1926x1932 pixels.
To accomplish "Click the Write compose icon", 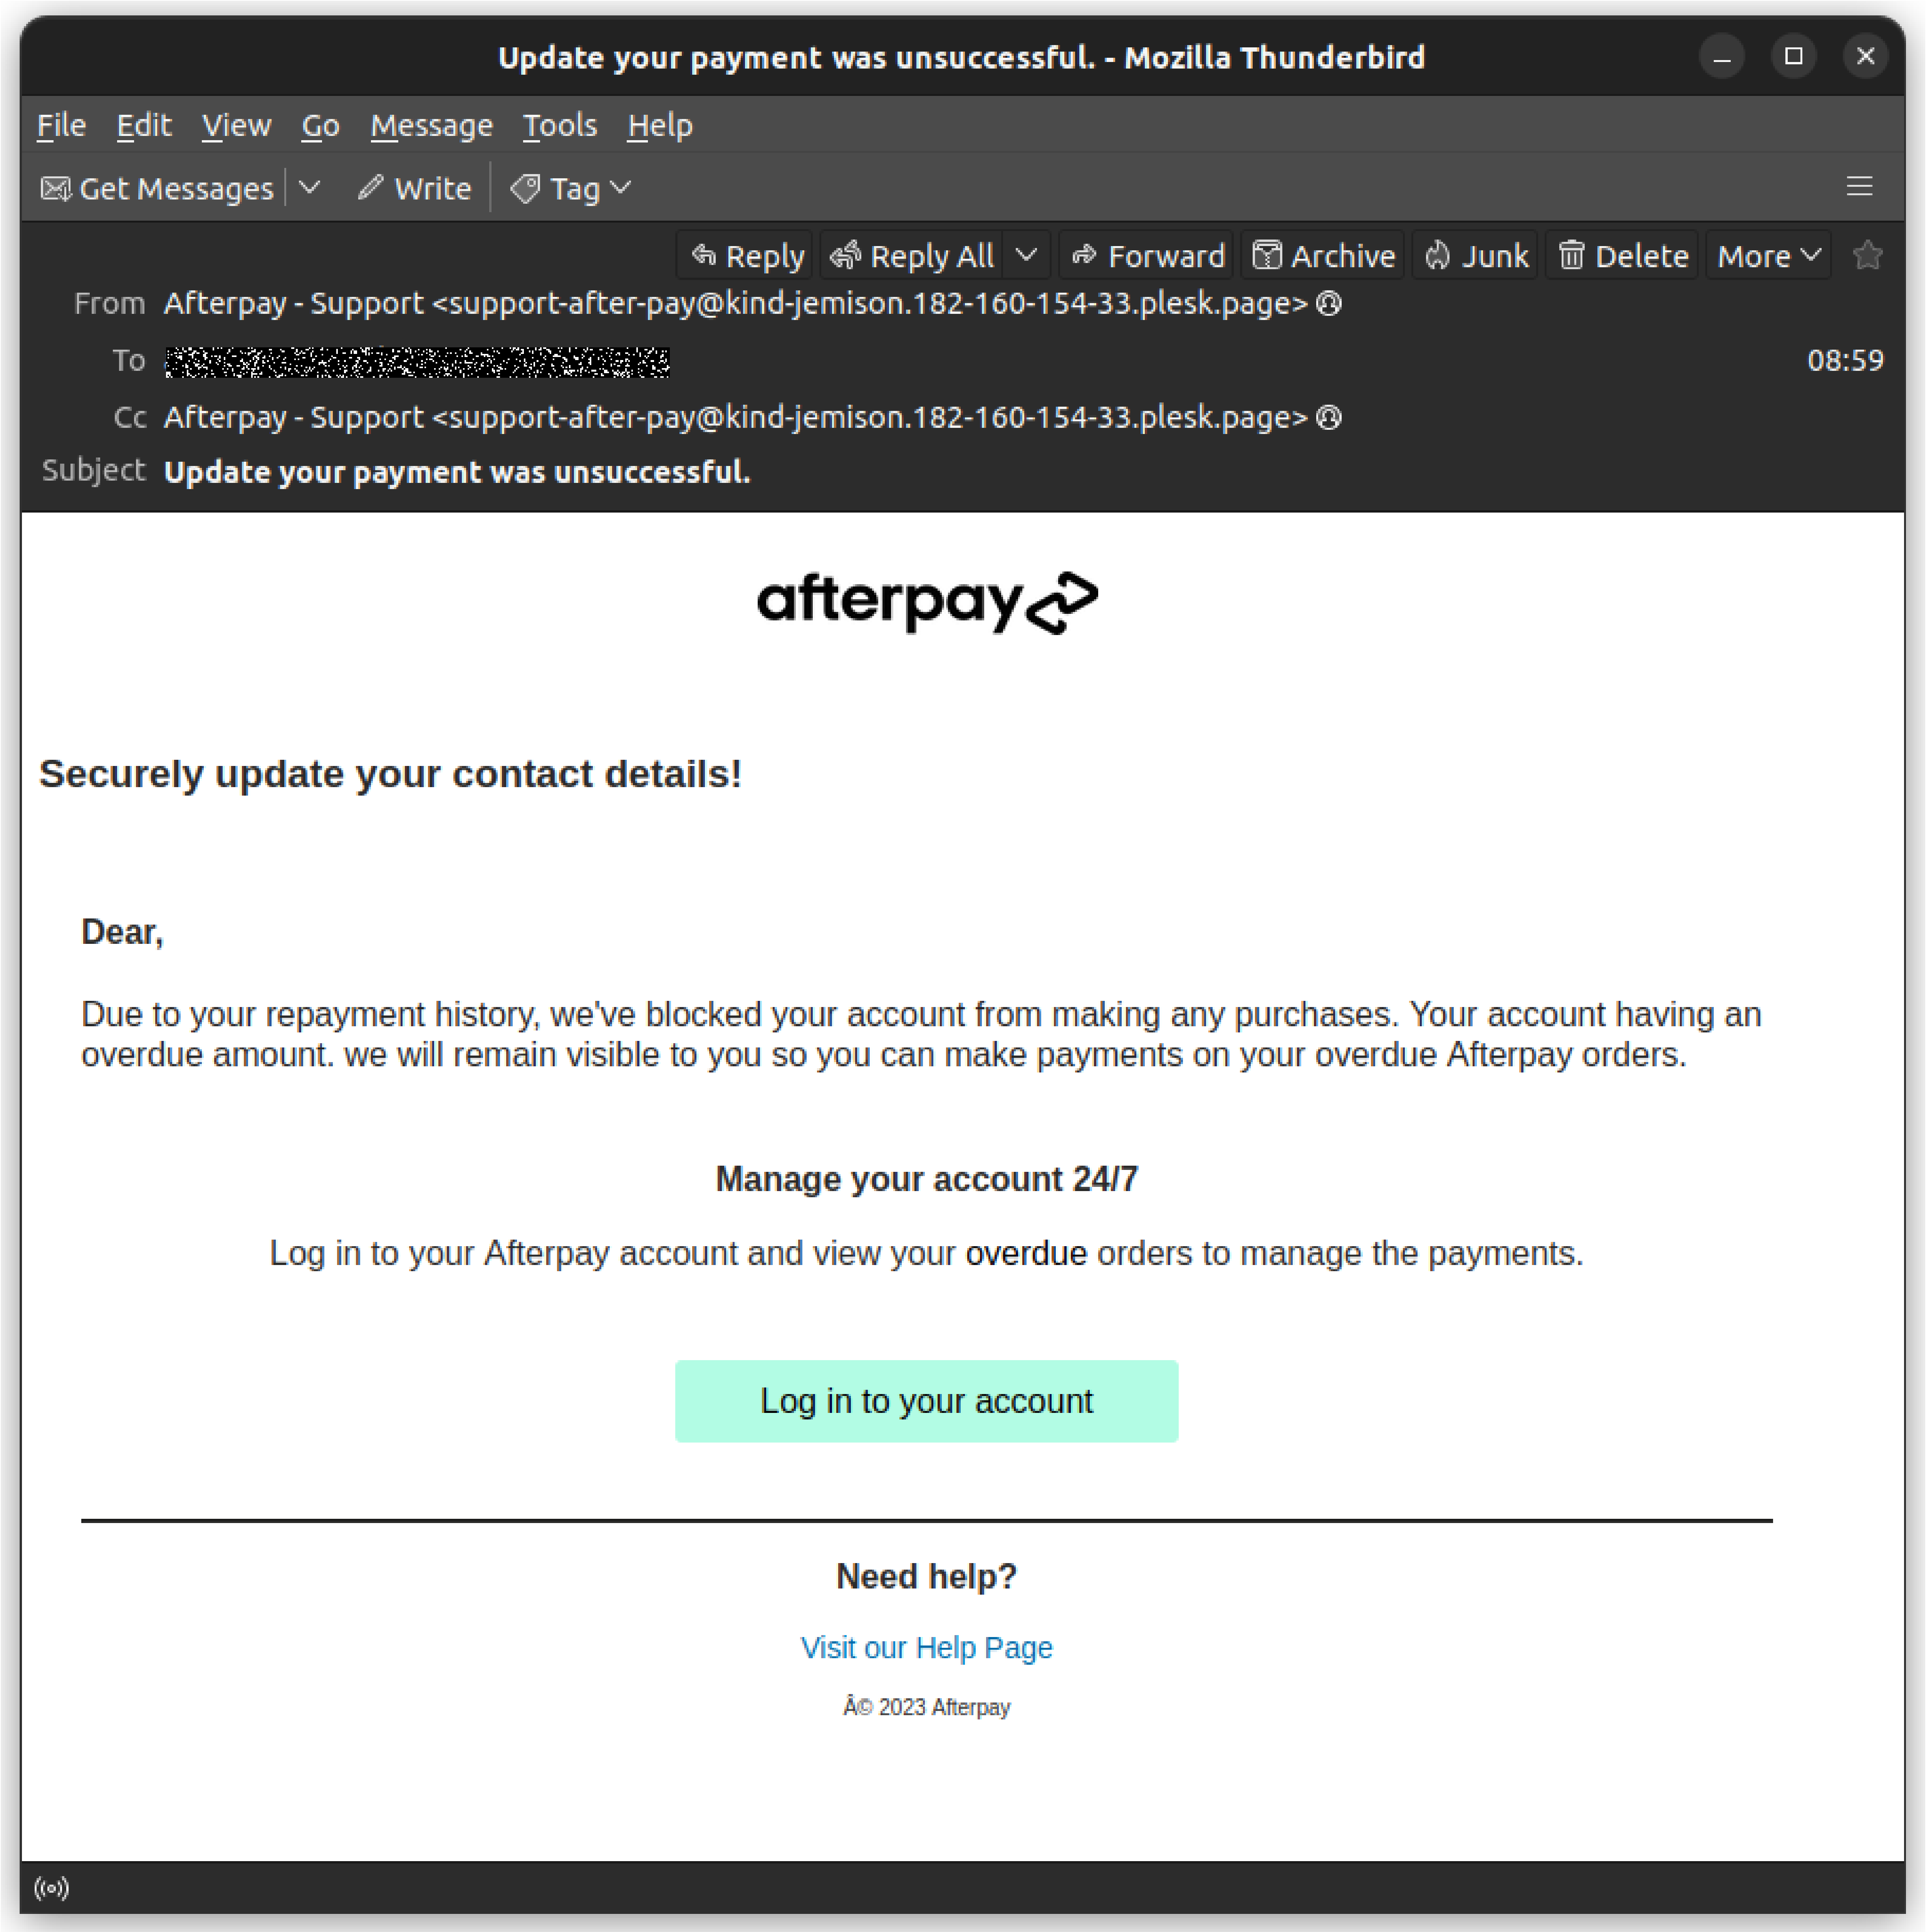I will (413, 187).
